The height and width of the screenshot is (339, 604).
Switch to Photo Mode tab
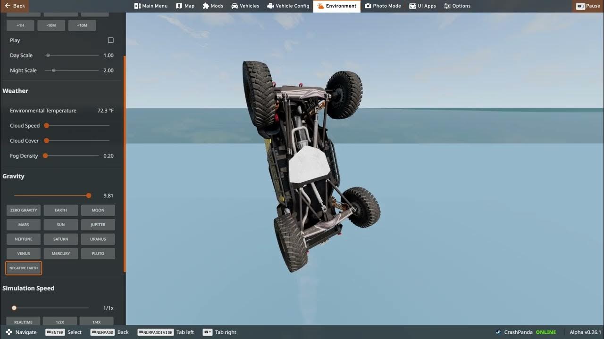383,6
